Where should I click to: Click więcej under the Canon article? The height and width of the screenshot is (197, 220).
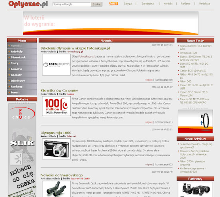pos(149,122)
